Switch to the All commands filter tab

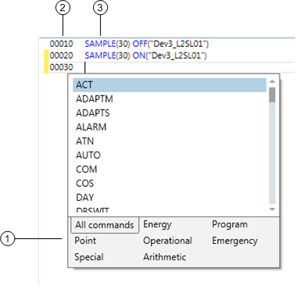pos(105,225)
